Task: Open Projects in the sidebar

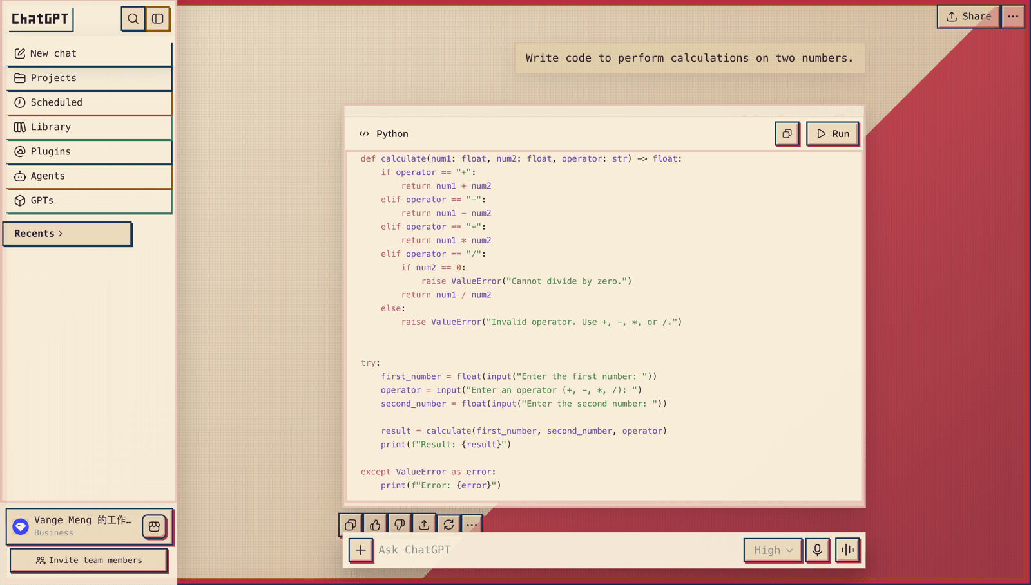Action: (x=89, y=78)
